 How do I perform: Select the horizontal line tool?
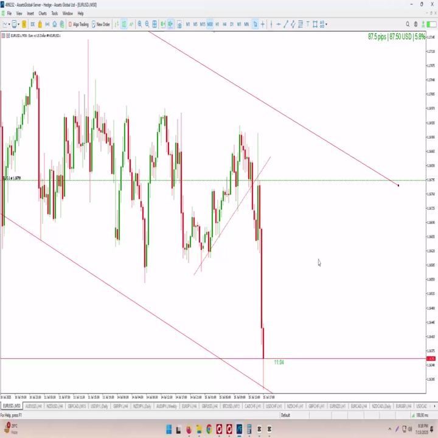[279, 24]
